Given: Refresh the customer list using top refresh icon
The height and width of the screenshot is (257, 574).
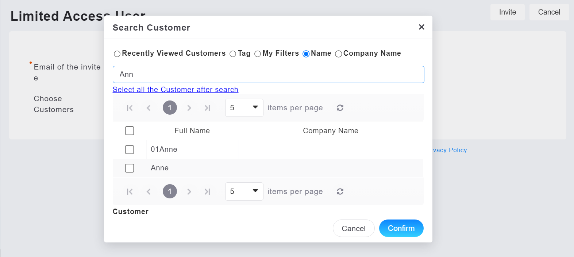Looking at the screenshot, I should (340, 108).
